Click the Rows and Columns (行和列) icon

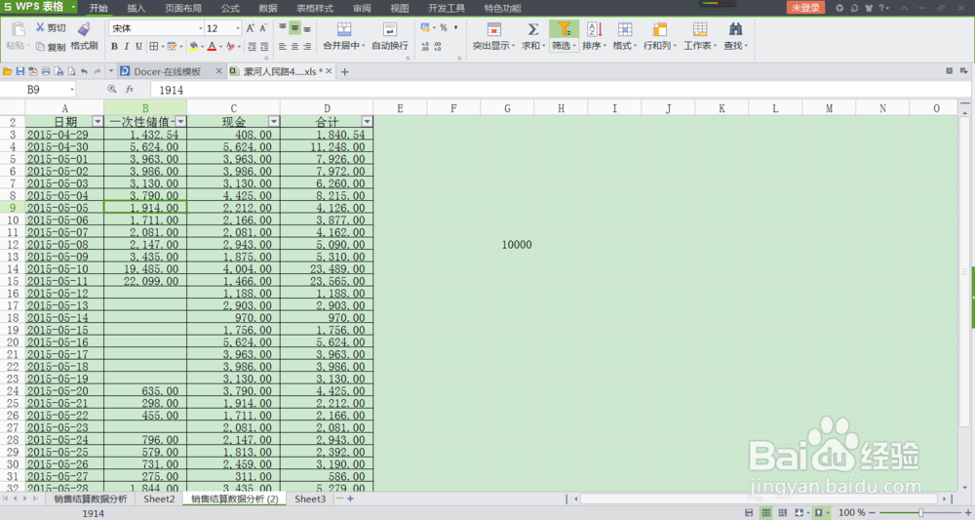click(x=660, y=29)
